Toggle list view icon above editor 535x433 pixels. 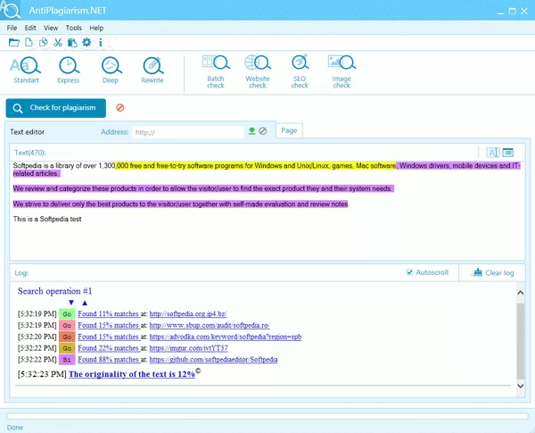(x=507, y=153)
